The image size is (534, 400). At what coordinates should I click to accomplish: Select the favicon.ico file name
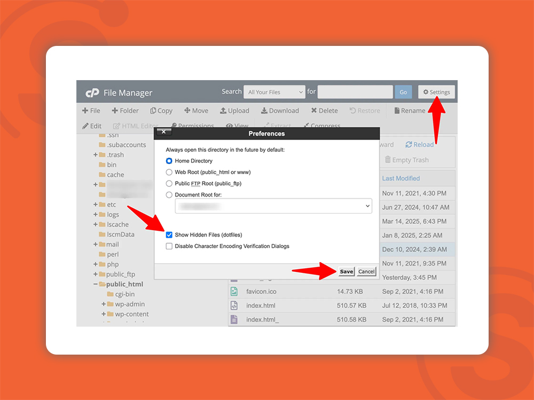point(261,291)
